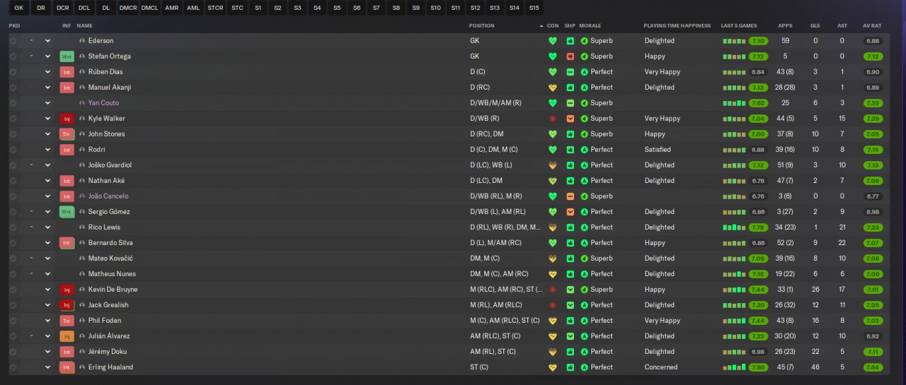Click Kyle Walker's red condition icon

(553, 119)
